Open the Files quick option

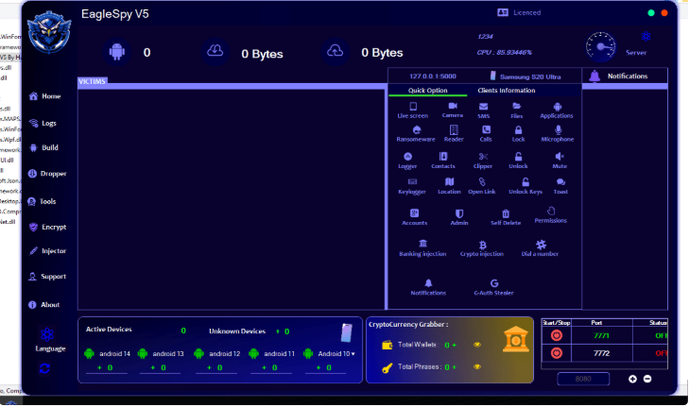coord(517,110)
